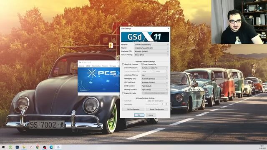Expand the Interlacing (F5) dropdown
The height and width of the screenshot is (150, 267).
click(151, 51)
